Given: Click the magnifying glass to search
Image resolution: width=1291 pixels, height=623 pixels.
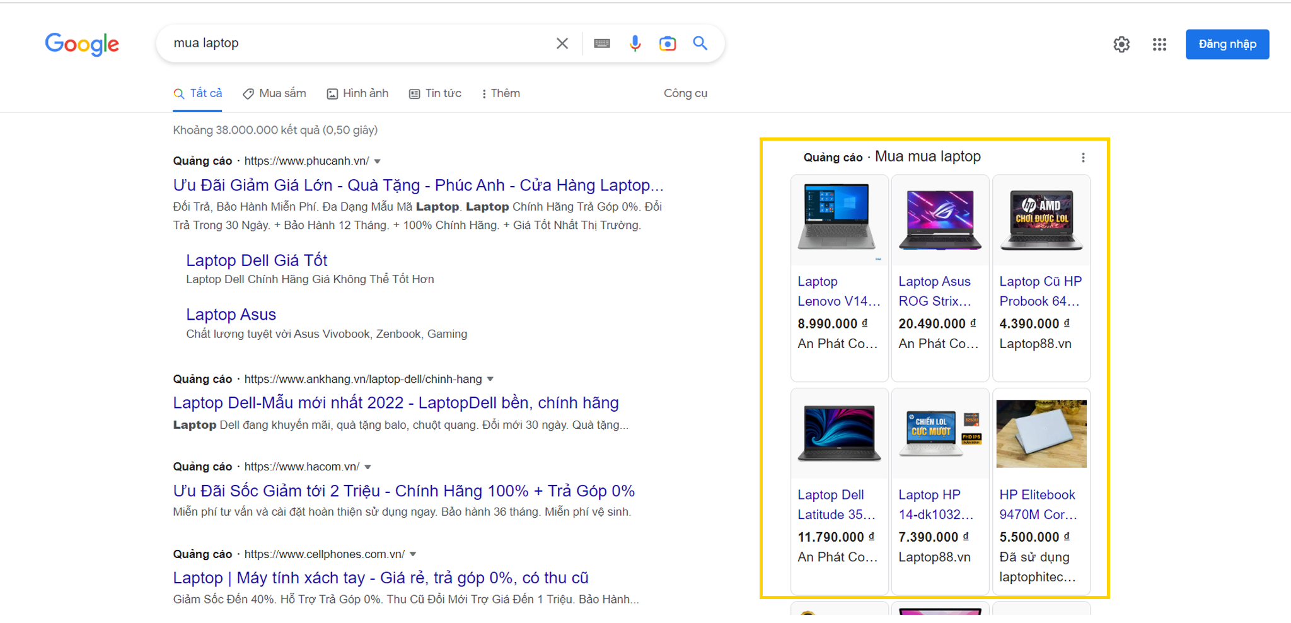Looking at the screenshot, I should point(700,44).
